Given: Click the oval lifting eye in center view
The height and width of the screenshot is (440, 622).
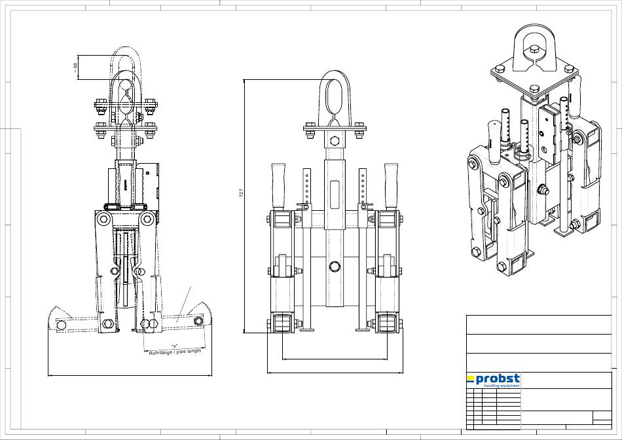Looking at the screenshot, I should 334,91.
